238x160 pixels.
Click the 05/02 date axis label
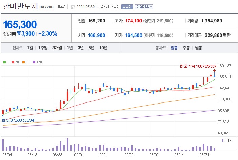(x=154, y=155)
